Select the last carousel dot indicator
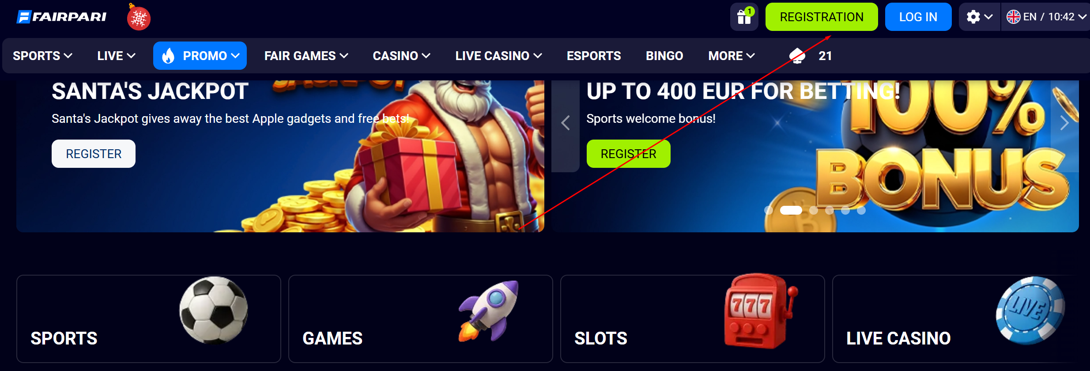Image resolution: width=1090 pixels, height=371 pixels. (861, 210)
